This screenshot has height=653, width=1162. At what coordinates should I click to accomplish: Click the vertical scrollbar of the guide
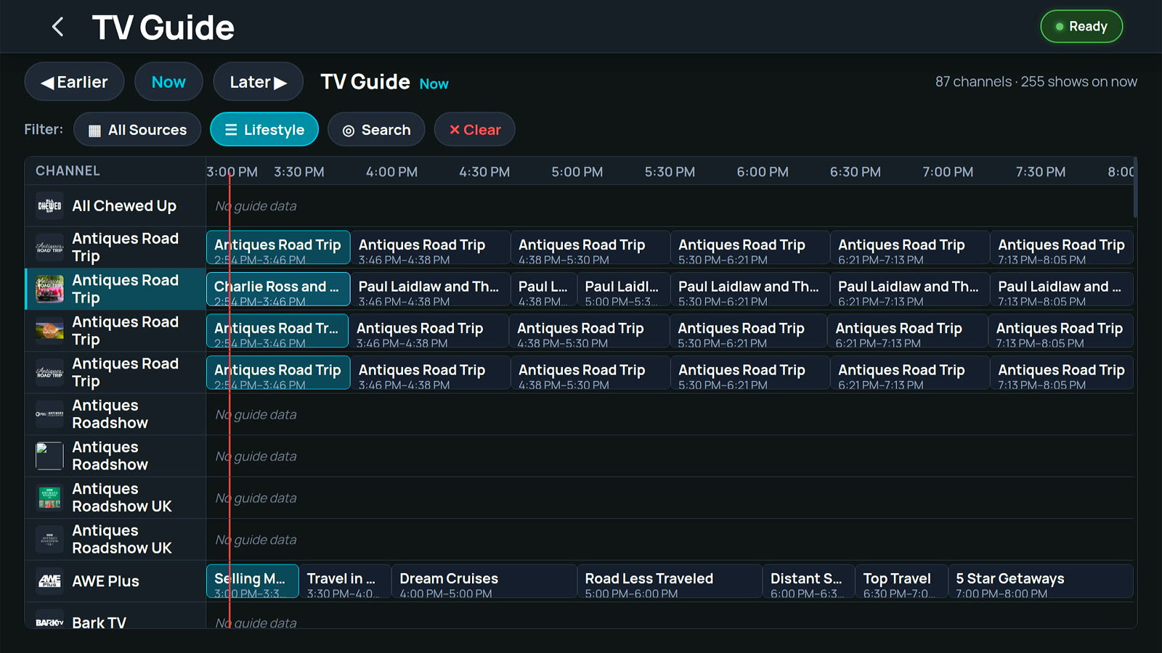pos(1134,187)
